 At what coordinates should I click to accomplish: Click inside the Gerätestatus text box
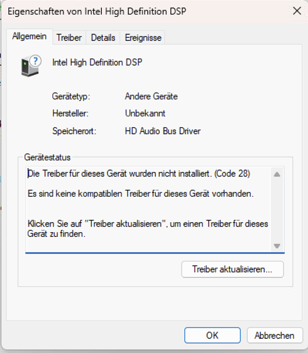155,209
